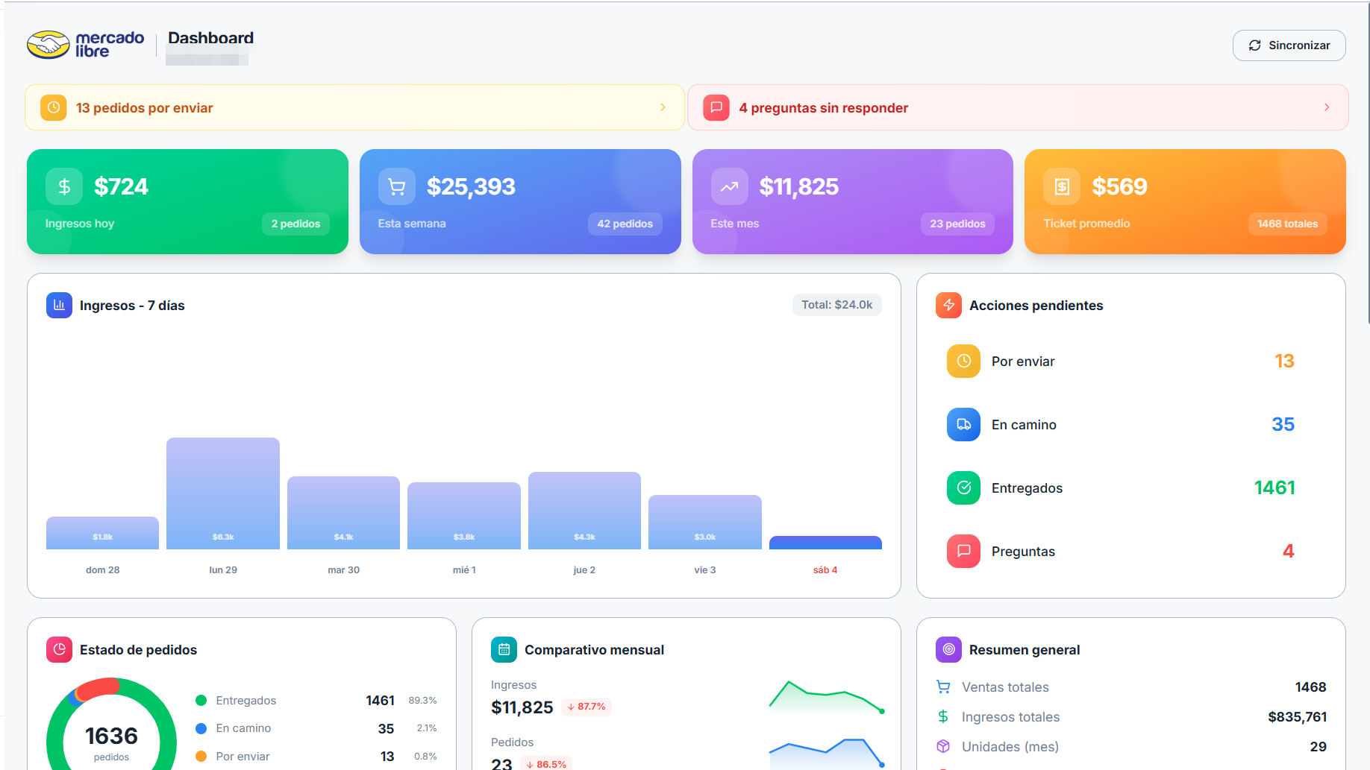1370x770 pixels.
Task: Click the Mercado Libre handshake logo
Action: click(49, 45)
